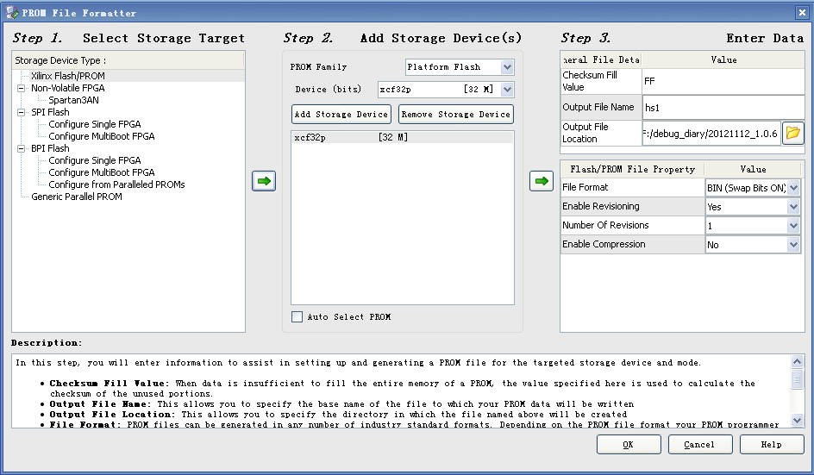Screen dimensions: 814x475
Task: Open the PROM Family dropdown
Action: 506,67
